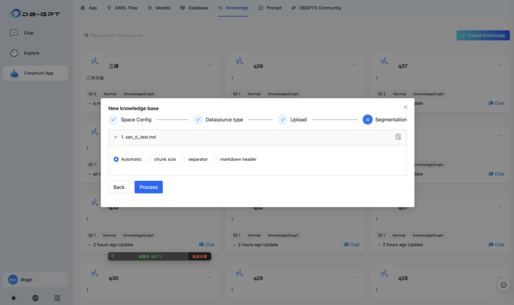Toggle the sun theme icon
This screenshot has height=305, width=514.
13,298
